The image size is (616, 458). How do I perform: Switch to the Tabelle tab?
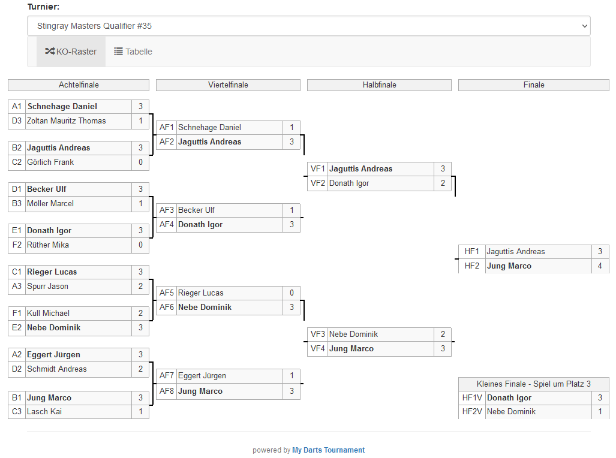[x=133, y=52]
